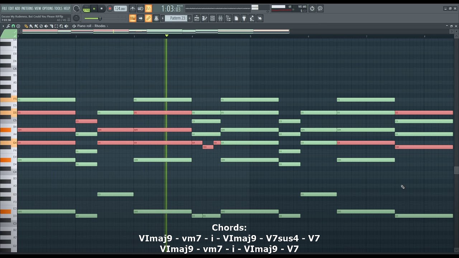
Task: Open piano roll tools wrench menu
Action: pyautogui.click(x=8, y=26)
